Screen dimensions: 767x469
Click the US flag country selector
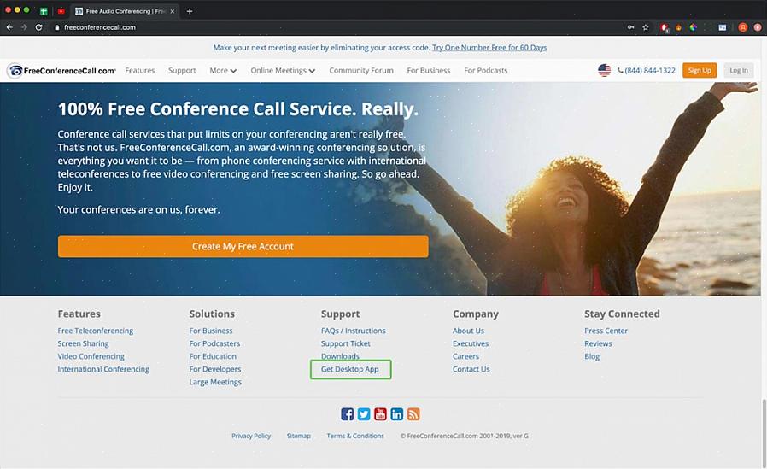click(x=604, y=70)
